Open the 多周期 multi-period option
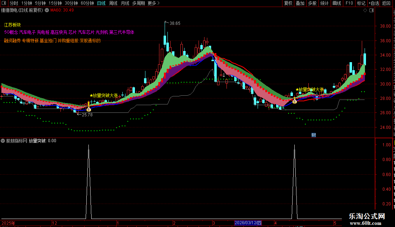395x227 pixels. click(138, 3)
